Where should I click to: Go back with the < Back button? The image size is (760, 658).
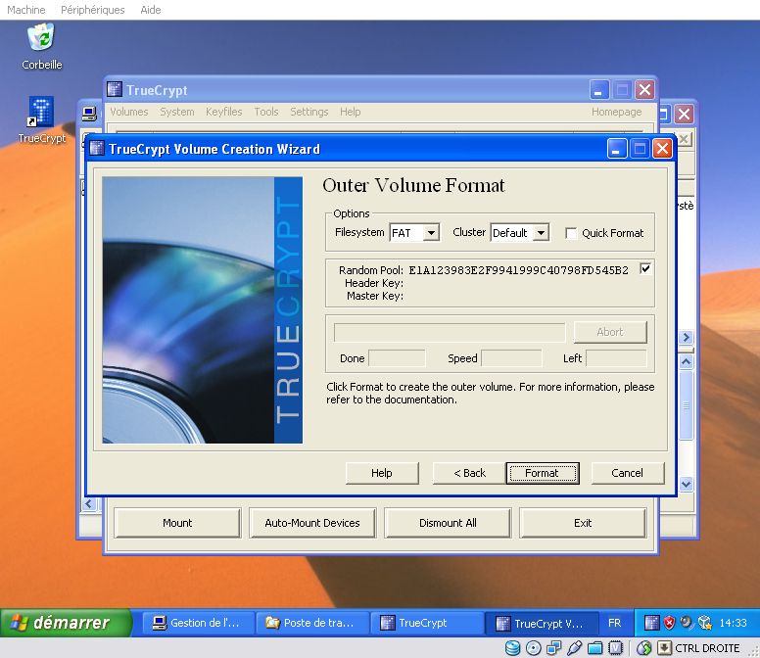(469, 473)
